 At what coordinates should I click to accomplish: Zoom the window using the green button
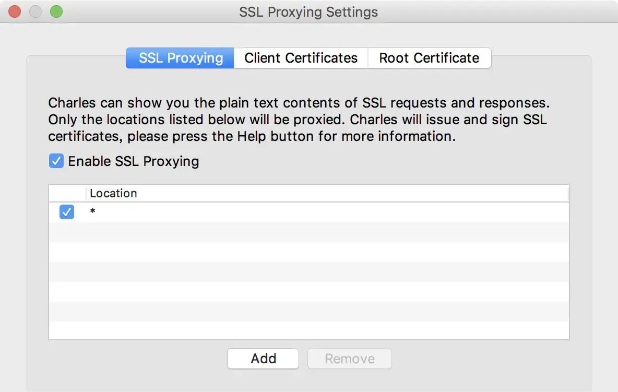point(56,11)
